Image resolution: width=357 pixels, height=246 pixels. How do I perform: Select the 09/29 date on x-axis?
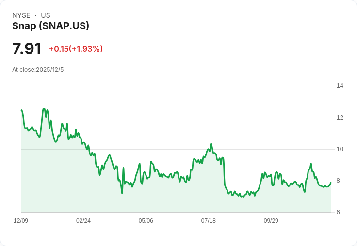coord(271,221)
